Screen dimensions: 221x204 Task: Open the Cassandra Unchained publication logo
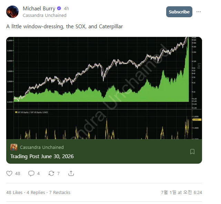point(14,147)
